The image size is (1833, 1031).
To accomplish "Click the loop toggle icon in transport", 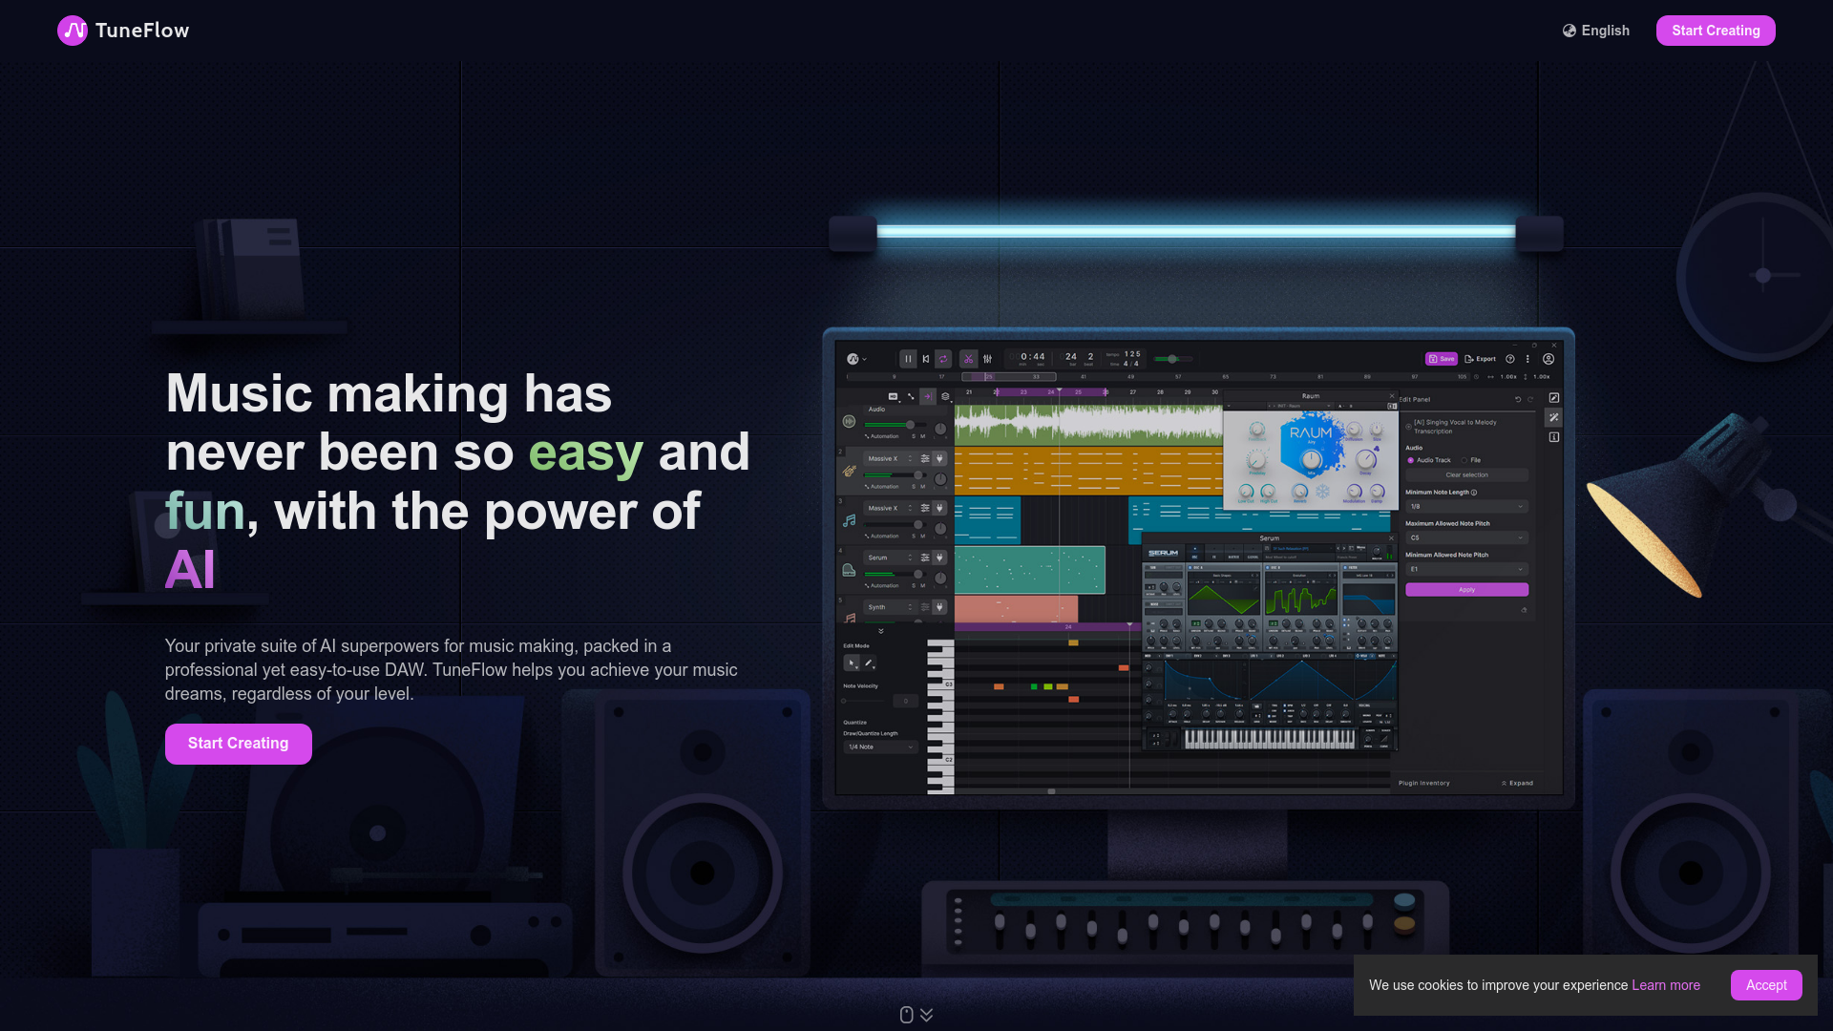I will tap(943, 359).
